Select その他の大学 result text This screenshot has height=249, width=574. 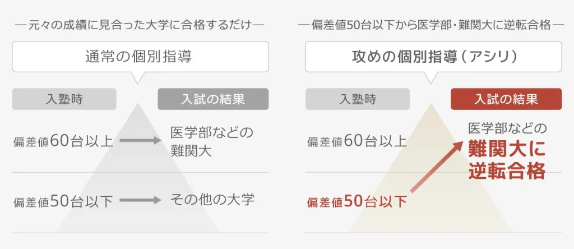pyautogui.click(x=212, y=199)
